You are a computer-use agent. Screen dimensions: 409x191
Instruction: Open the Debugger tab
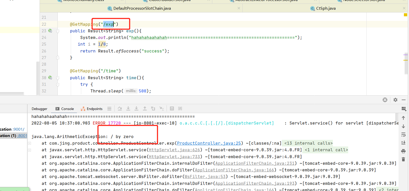(39, 109)
